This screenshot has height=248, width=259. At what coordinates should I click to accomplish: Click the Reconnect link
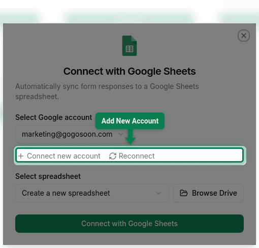click(132, 156)
